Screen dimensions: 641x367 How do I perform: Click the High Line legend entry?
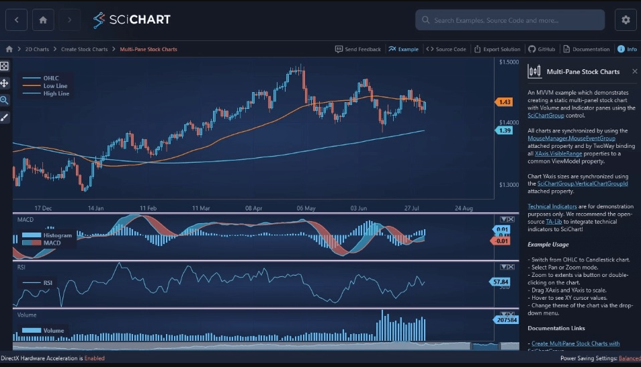click(46, 93)
